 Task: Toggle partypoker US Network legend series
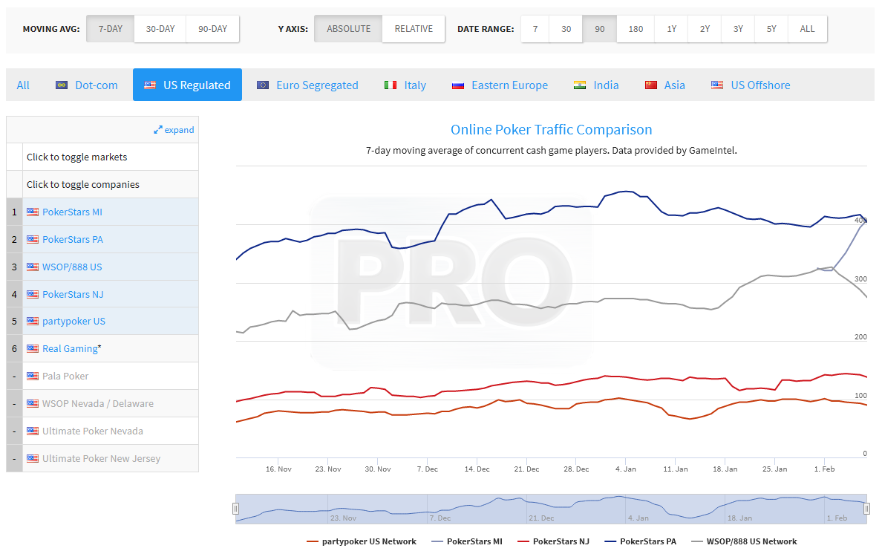point(362,541)
